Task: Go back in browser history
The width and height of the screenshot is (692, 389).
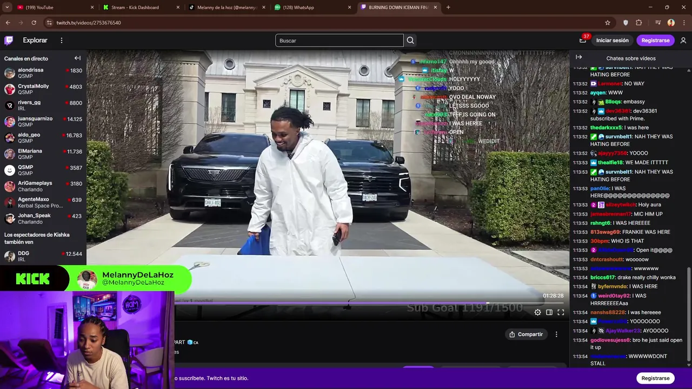Action: tap(8, 23)
